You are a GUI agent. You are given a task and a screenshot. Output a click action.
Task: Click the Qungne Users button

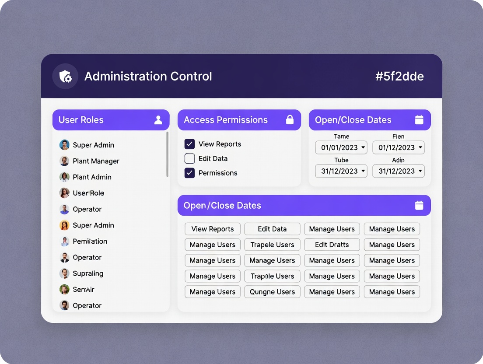tap(272, 292)
